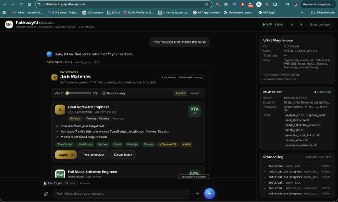The image size is (338, 202).
Task: Click the theme sun icon in header
Action: 301,25
